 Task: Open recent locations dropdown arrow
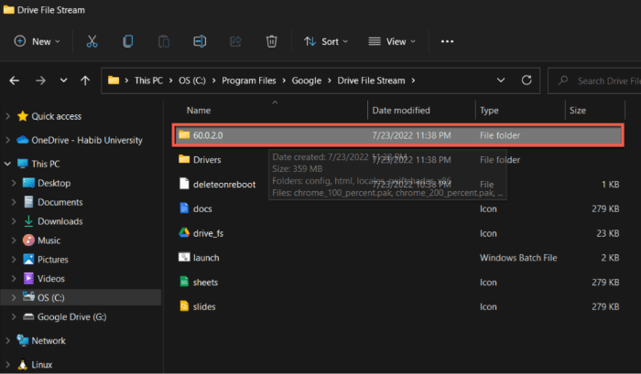click(x=63, y=80)
